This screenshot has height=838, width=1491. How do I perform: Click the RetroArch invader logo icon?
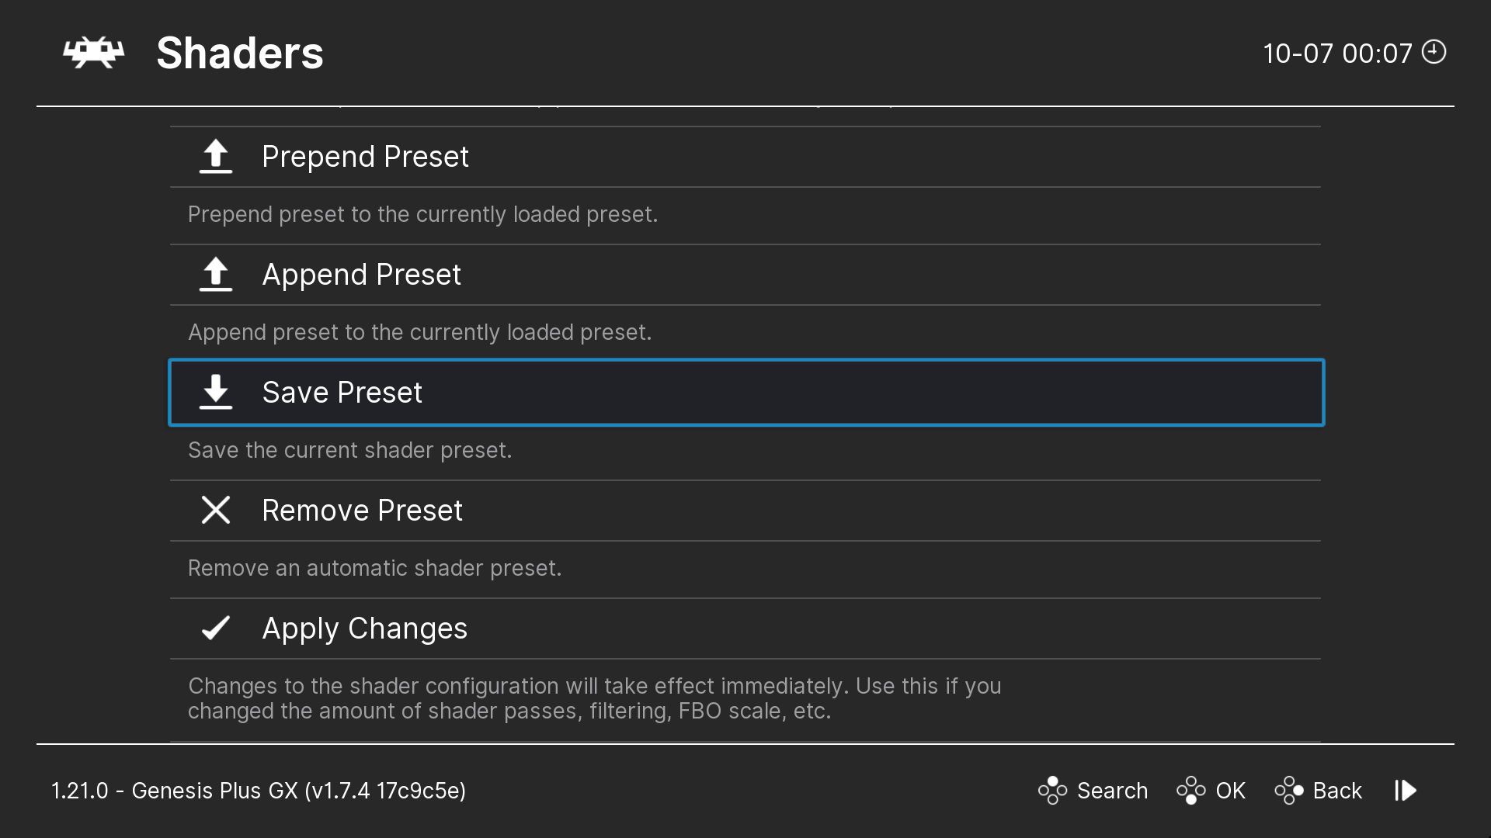coord(93,53)
